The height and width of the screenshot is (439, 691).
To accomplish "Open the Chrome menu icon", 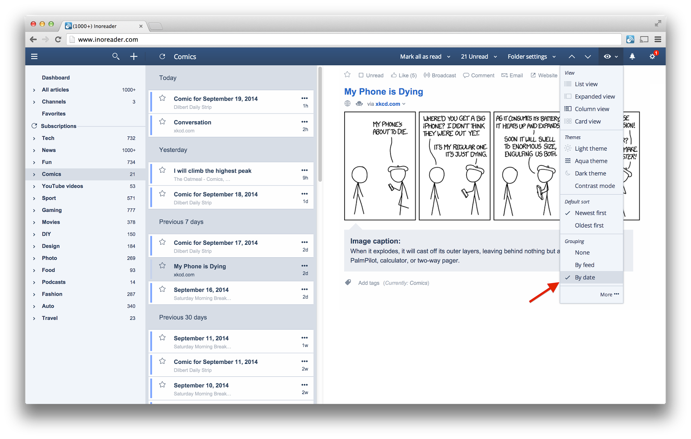I will point(658,39).
